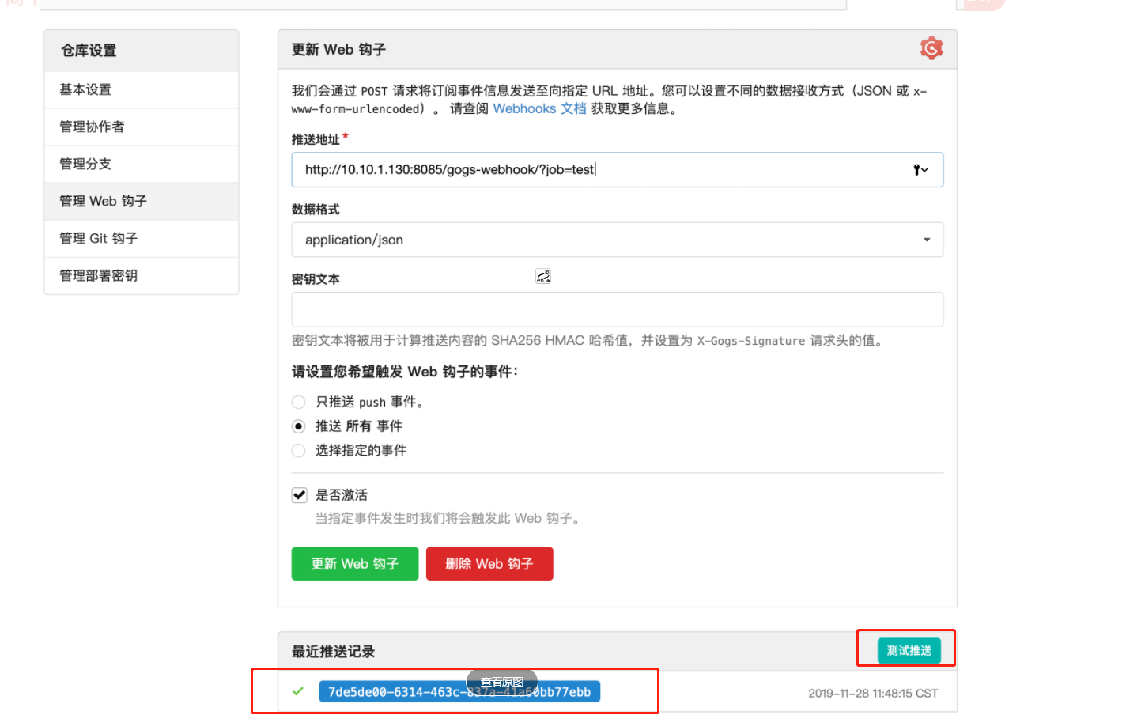Screen dimensions: 1126x715
Task: Click the green check mark of delivery record
Action: [298, 691]
